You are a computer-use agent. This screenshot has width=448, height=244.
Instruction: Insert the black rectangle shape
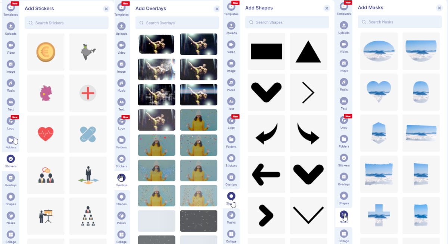coord(266,51)
